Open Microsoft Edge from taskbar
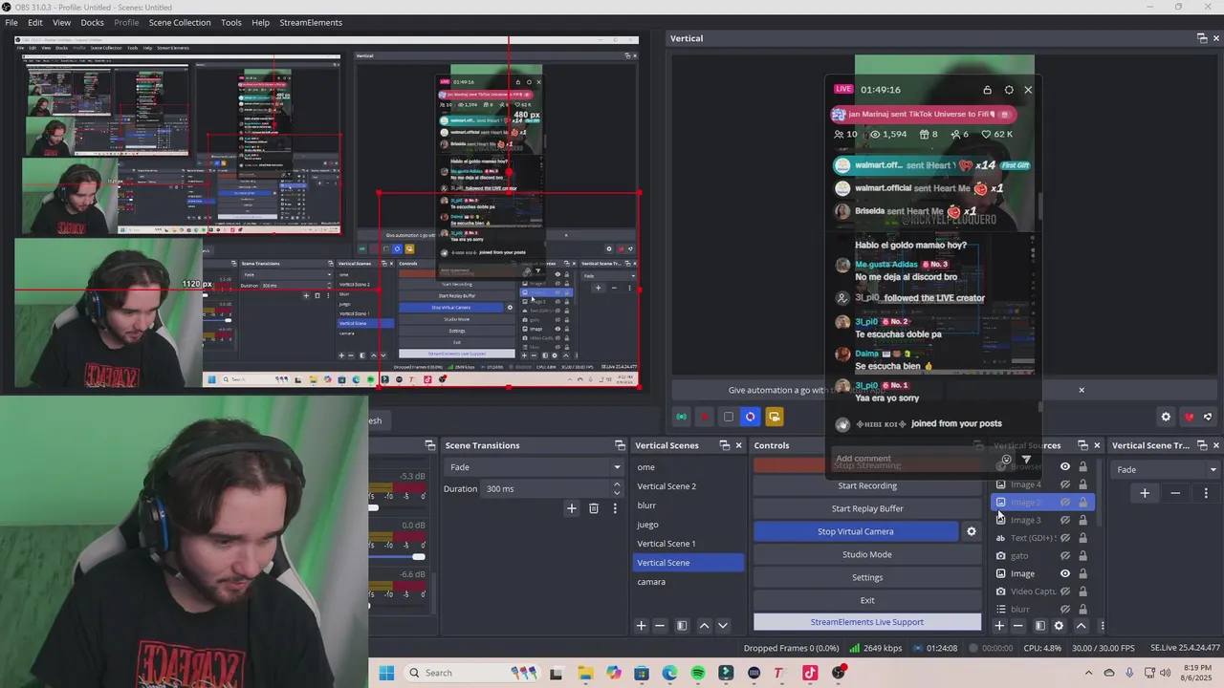Viewport: 1224px width, 688px height. [669, 673]
